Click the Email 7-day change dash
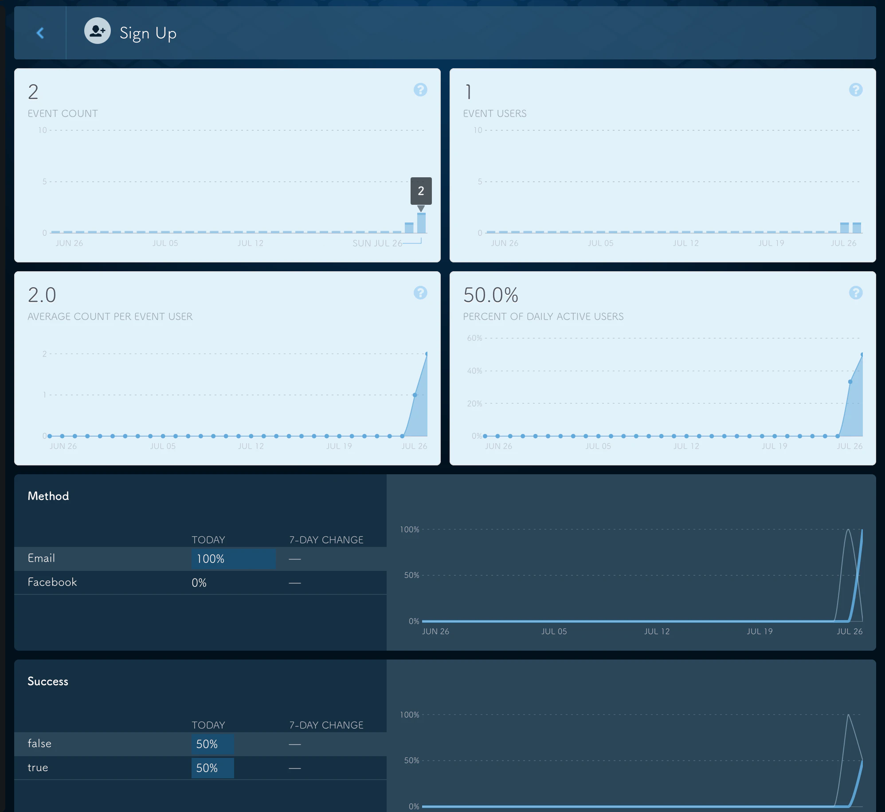885x812 pixels. click(x=295, y=559)
